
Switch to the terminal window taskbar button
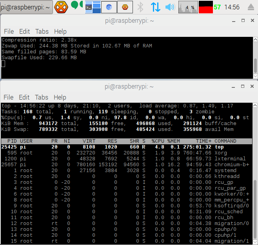[x=93, y=7]
